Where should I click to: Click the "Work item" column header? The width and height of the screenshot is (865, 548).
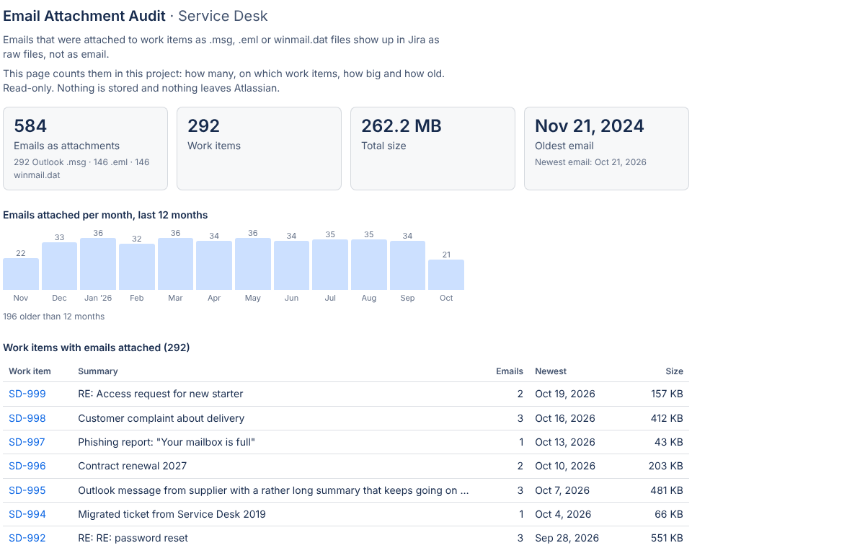point(30,371)
